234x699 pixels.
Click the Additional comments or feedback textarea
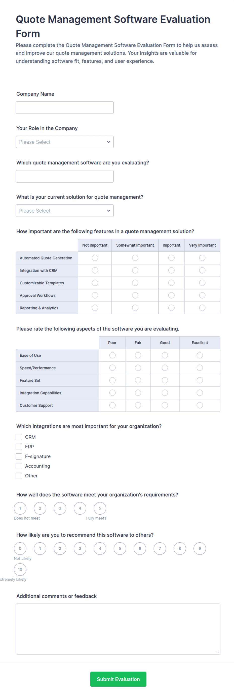118,629
